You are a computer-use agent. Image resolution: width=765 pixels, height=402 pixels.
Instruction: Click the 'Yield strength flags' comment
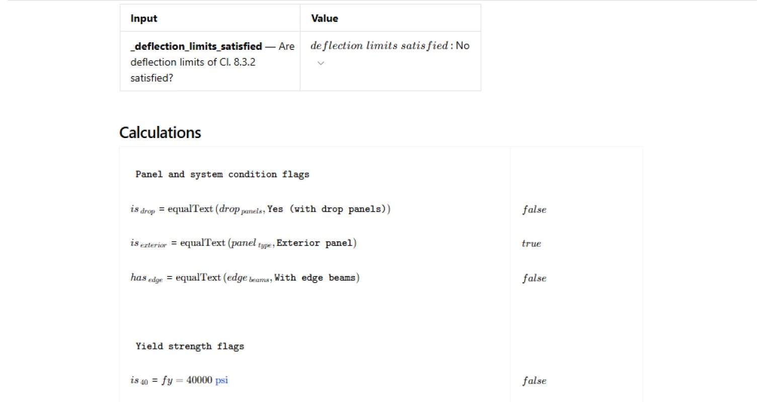point(190,346)
